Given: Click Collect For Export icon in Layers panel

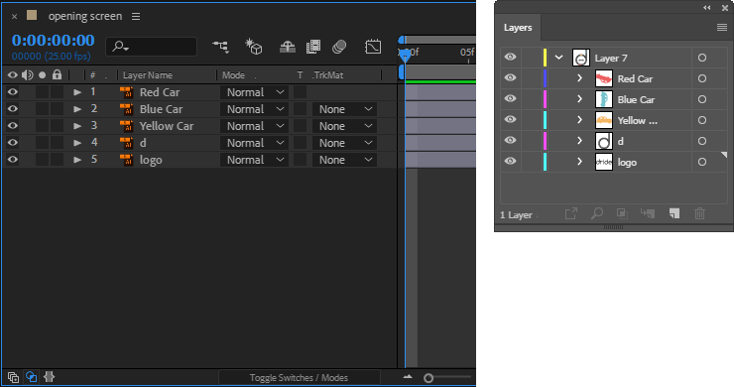Looking at the screenshot, I should tap(571, 214).
